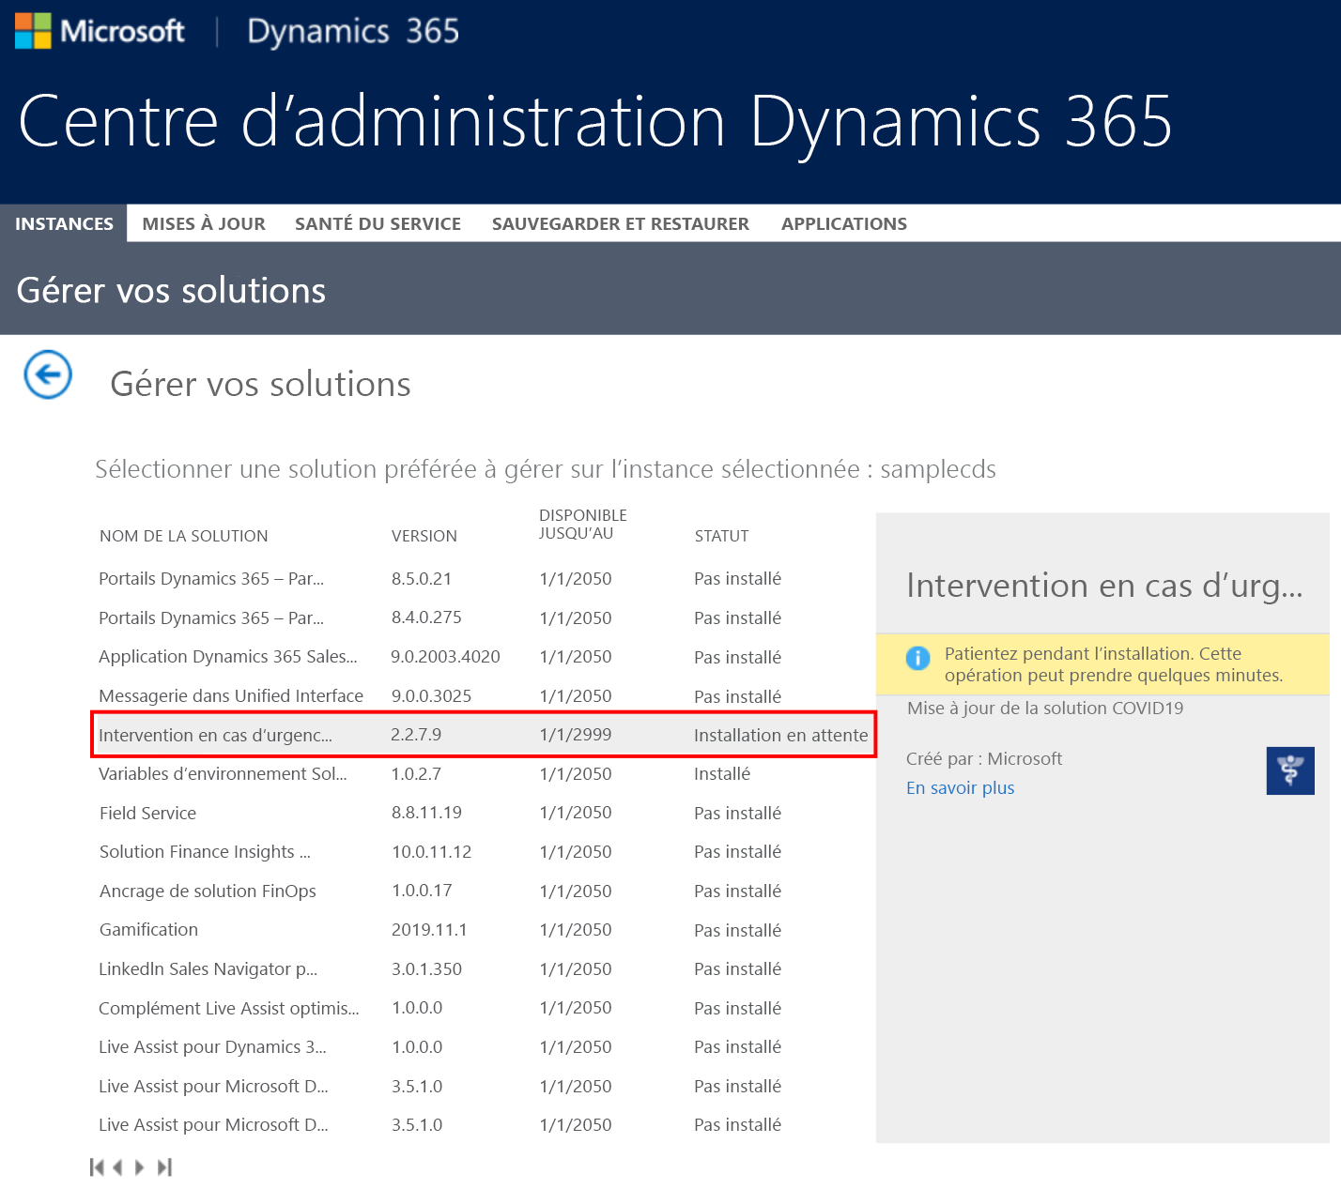Screen dimensions: 1341x1204
Task: Click version 9.0.2003.4020 cell
Action: (x=445, y=657)
